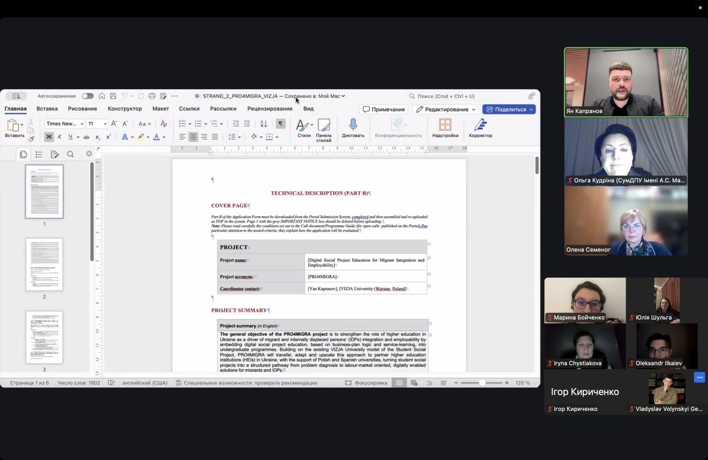Click the Print icon in title bar

(x=152, y=96)
